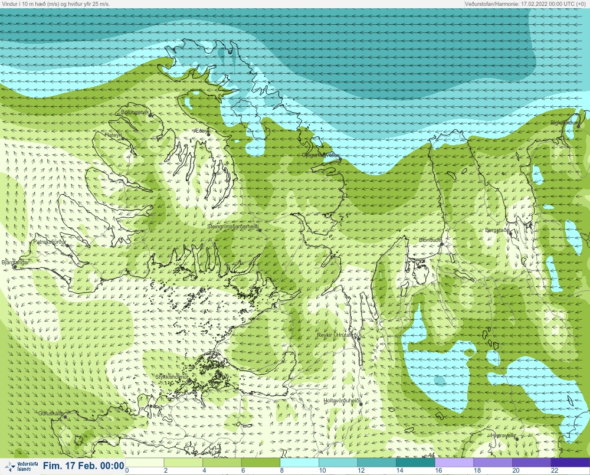Select the 4–6 m/s green legend swatch
This screenshot has width=590, height=475.
[222, 462]
